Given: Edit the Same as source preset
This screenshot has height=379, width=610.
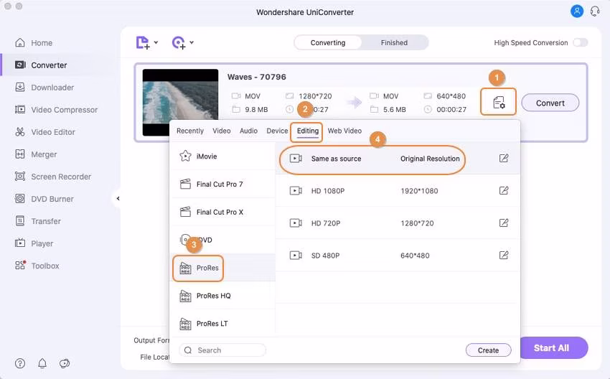Looking at the screenshot, I should click(x=503, y=159).
